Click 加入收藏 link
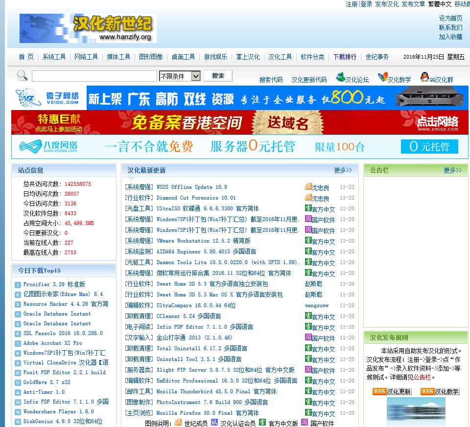 tap(451, 37)
